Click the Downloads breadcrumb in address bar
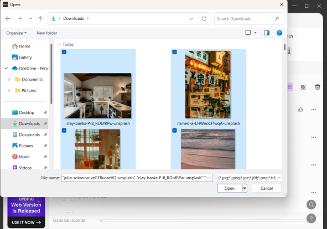This screenshot has width=327, height=229. click(x=74, y=19)
